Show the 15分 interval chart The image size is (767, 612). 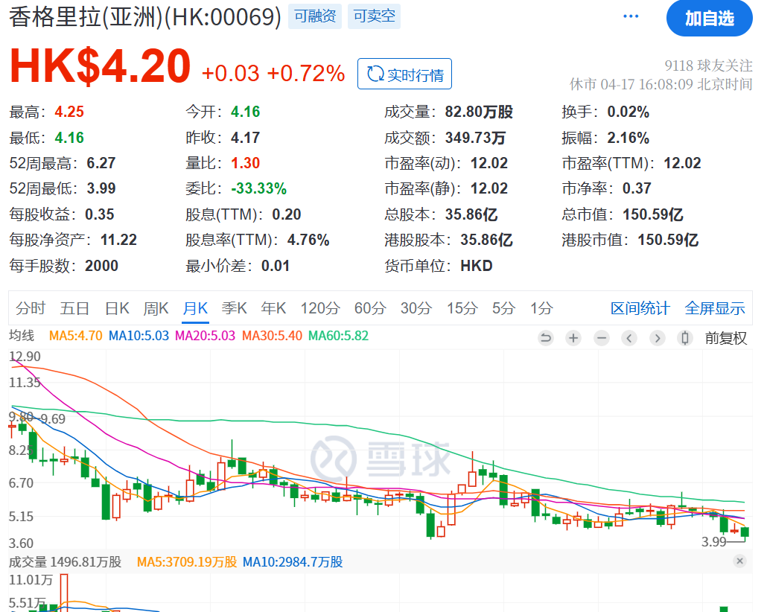point(462,308)
